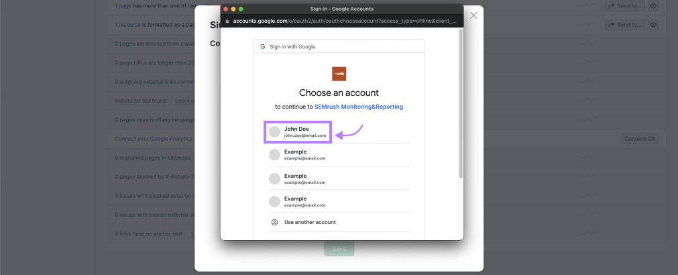678x275 pixels.
Task: Open the SEMrush Monitoring&Reporting link
Action: point(358,107)
